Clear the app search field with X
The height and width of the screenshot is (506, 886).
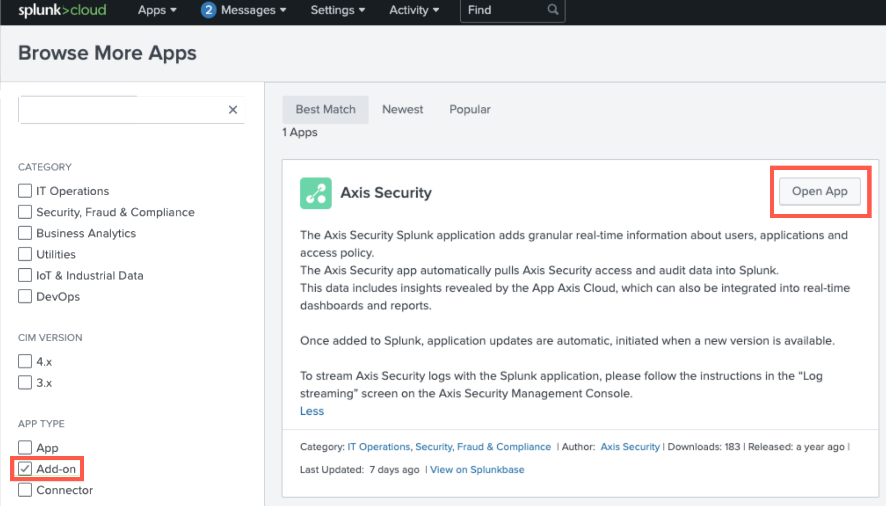click(233, 110)
